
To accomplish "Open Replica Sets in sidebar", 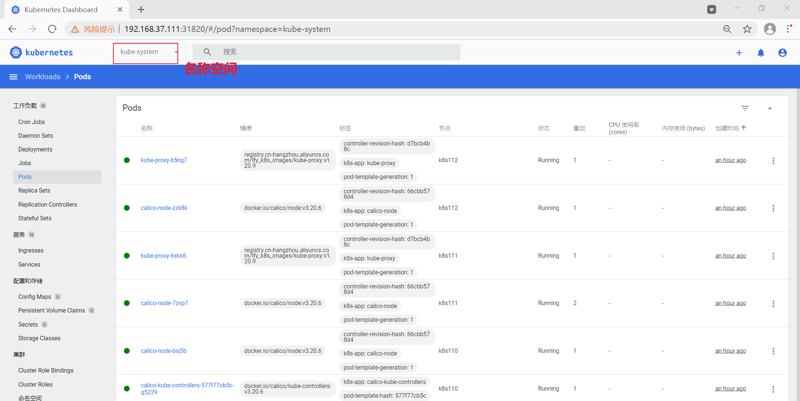I will (34, 190).
